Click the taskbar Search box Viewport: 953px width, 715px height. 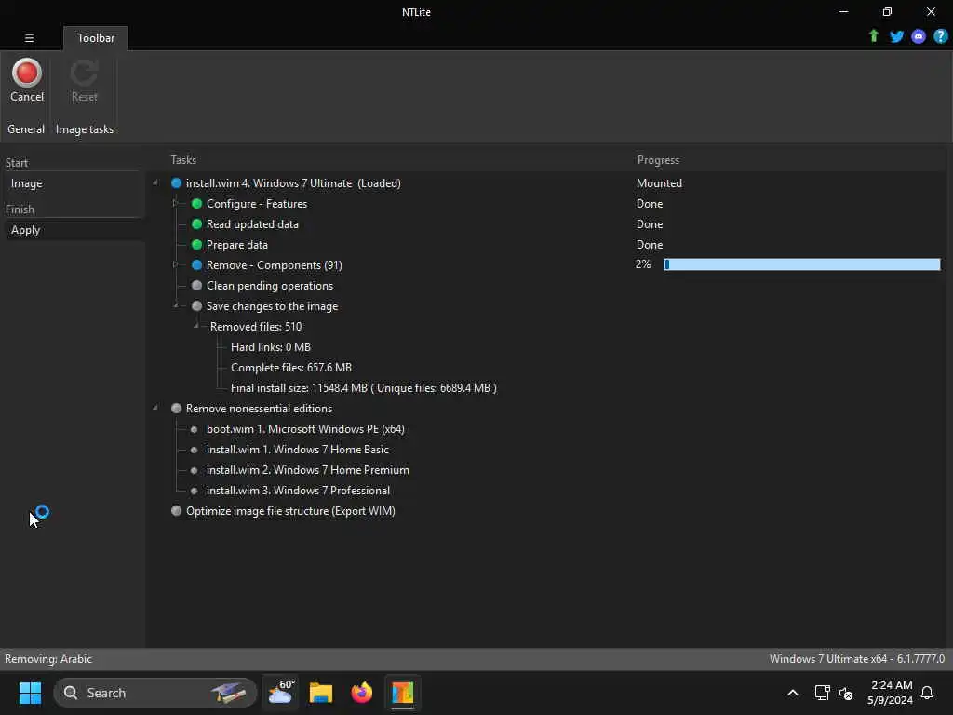point(155,693)
